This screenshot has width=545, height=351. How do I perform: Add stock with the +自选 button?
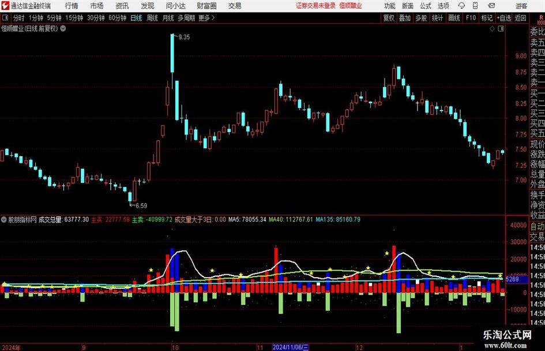tap(504, 18)
